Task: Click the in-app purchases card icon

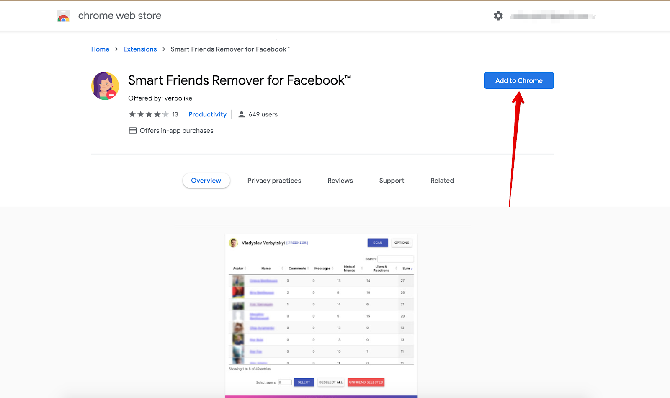Action: click(x=133, y=130)
